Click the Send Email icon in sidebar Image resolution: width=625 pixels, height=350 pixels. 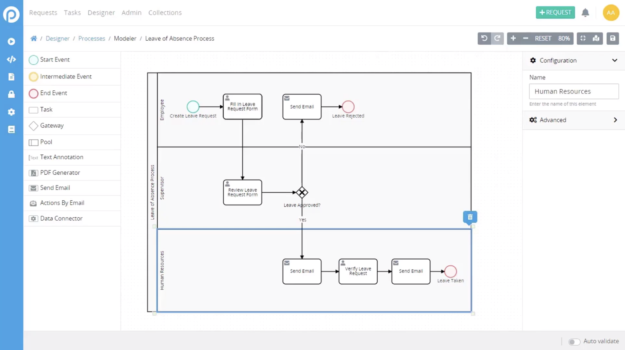[x=33, y=188]
